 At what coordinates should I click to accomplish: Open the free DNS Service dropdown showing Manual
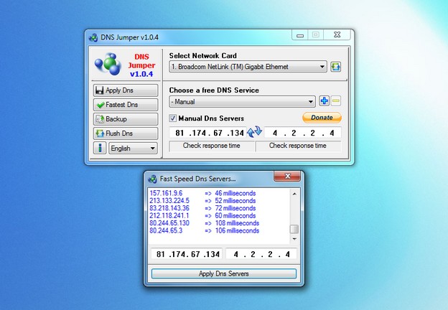tap(242, 102)
